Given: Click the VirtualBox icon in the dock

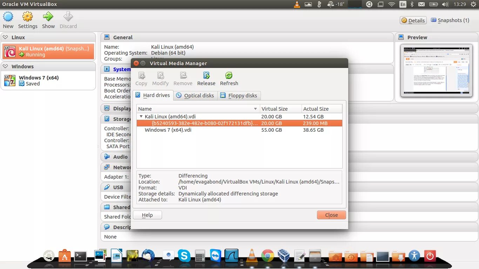Looking at the screenshot, I should (283, 256).
